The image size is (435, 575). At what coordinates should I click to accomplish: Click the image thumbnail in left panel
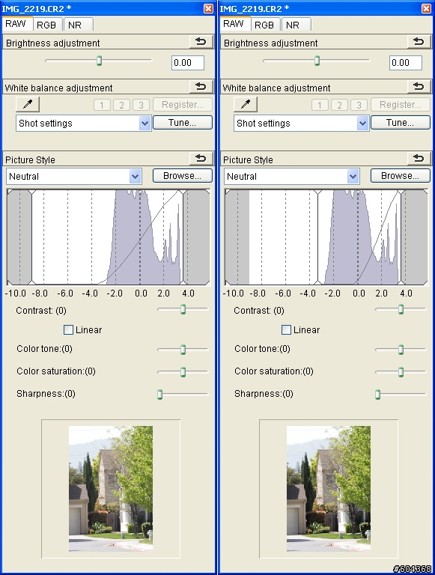(111, 488)
